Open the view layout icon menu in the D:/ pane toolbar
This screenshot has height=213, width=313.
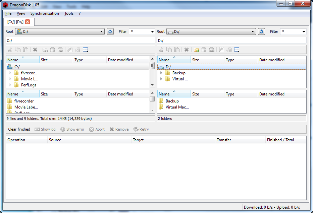tap(237, 50)
